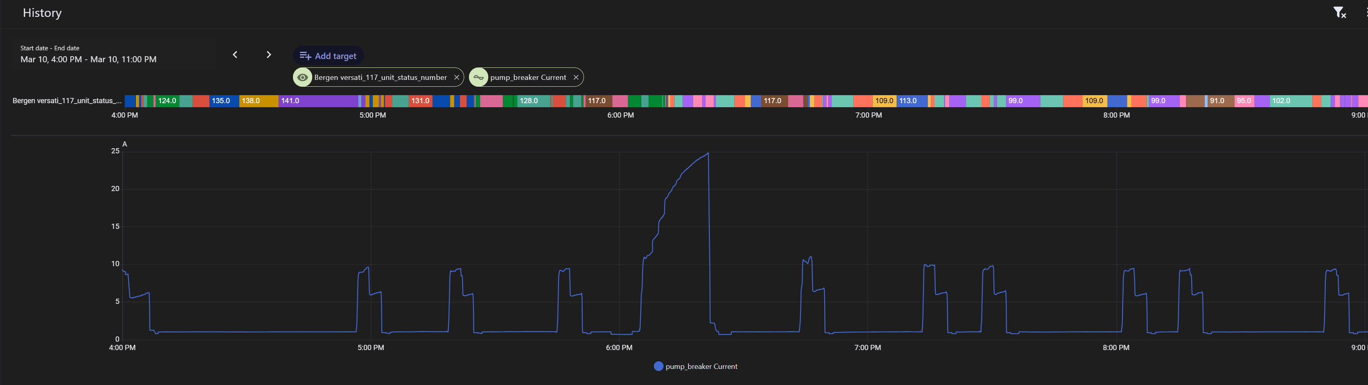Screen dimensions: 1368x385
Task: Go to the previous date range
Action: click(235, 55)
